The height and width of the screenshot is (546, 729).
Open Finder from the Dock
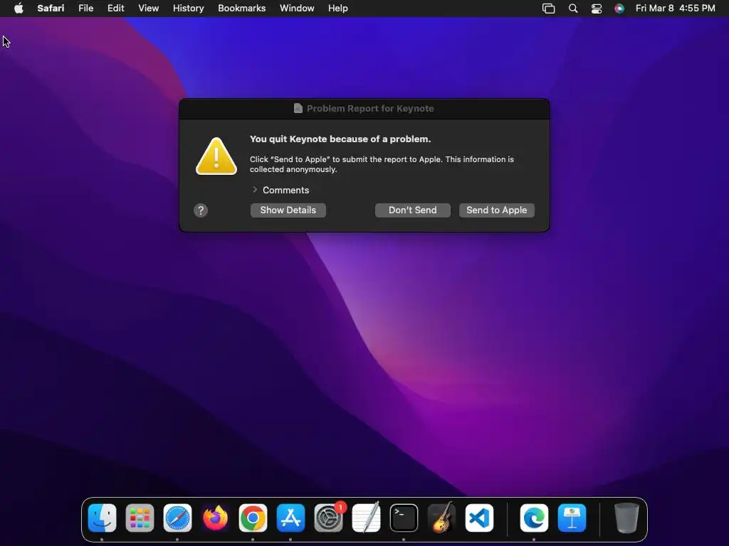coord(102,518)
